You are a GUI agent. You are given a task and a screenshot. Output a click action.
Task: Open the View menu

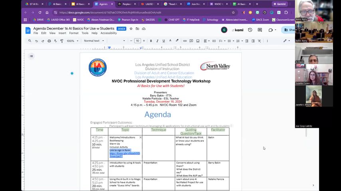[52, 33]
